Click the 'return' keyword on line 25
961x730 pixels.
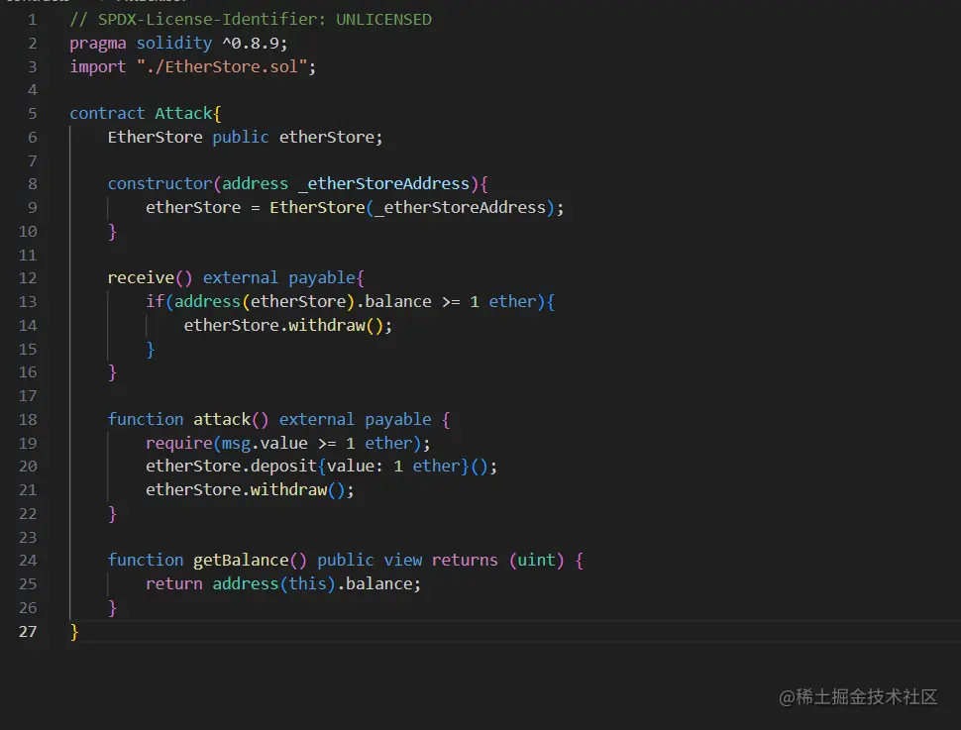pyautogui.click(x=174, y=584)
